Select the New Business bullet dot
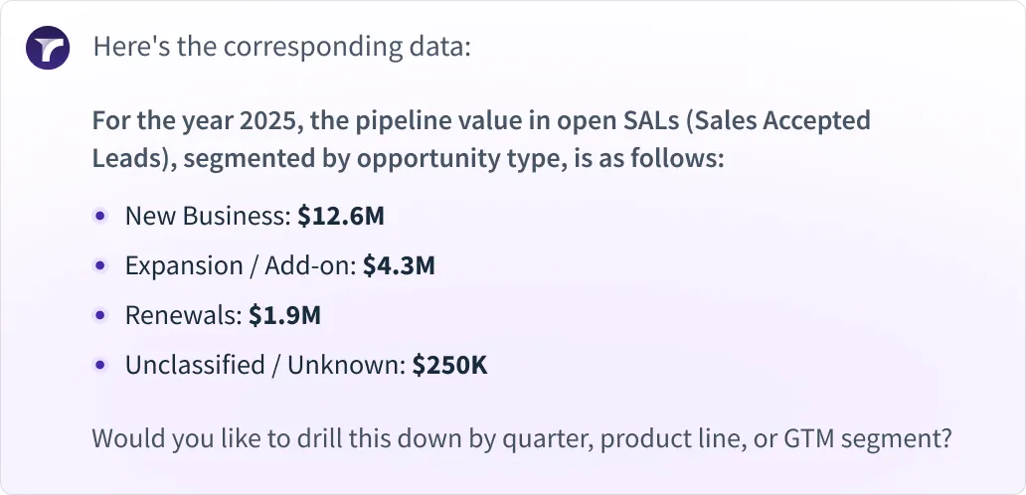This screenshot has width=1026, height=495. click(100, 216)
